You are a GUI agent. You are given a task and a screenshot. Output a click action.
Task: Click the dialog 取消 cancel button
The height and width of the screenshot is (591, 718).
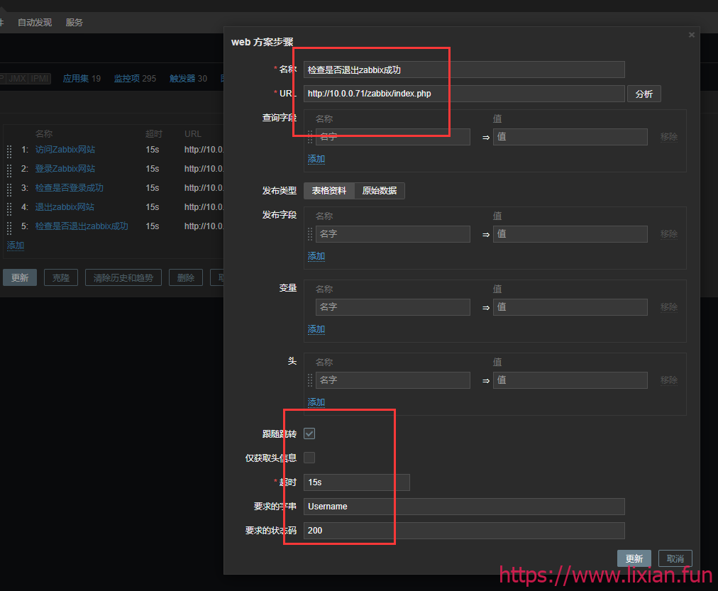tap(675, 558)
